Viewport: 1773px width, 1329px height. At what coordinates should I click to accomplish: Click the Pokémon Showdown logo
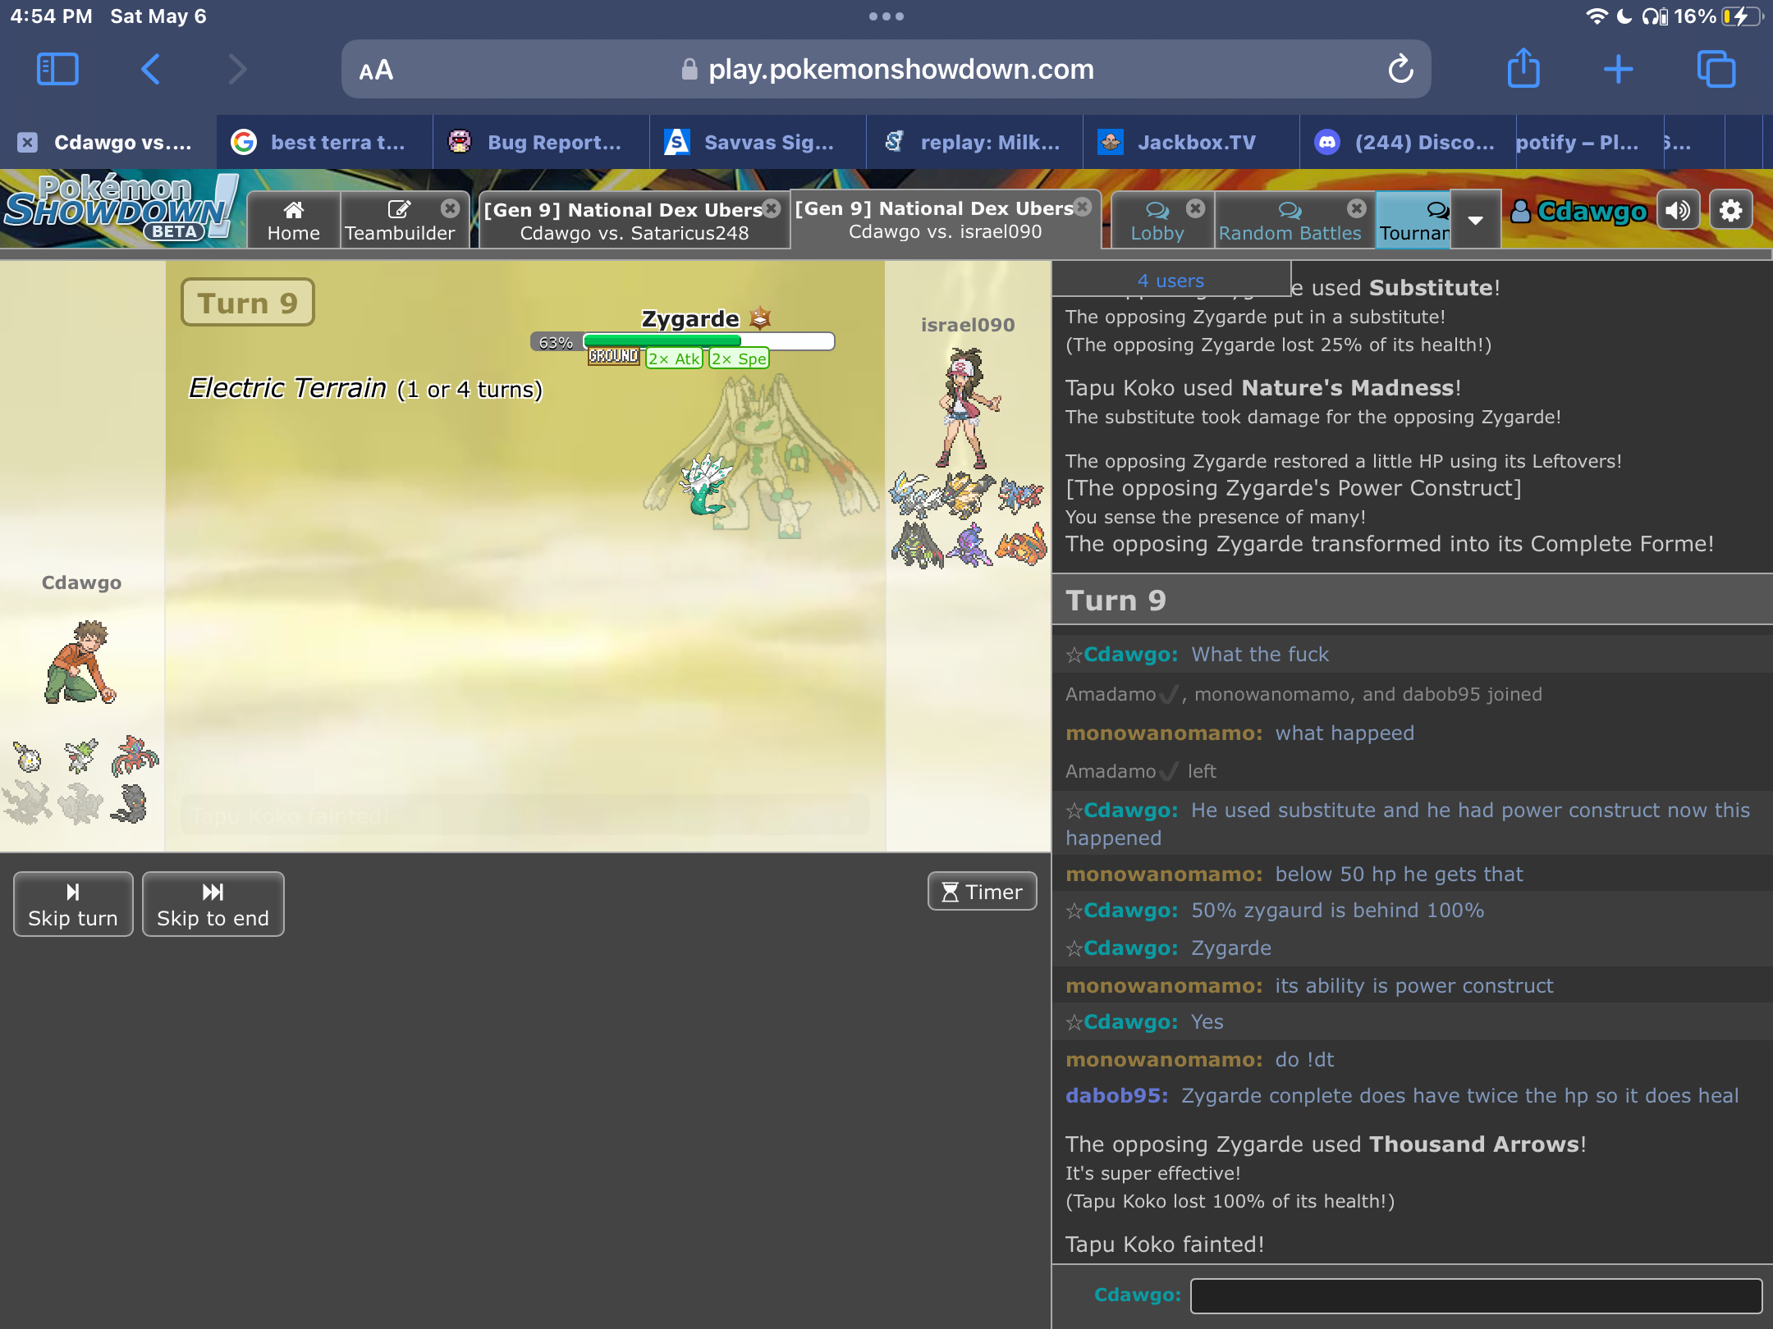121,208
